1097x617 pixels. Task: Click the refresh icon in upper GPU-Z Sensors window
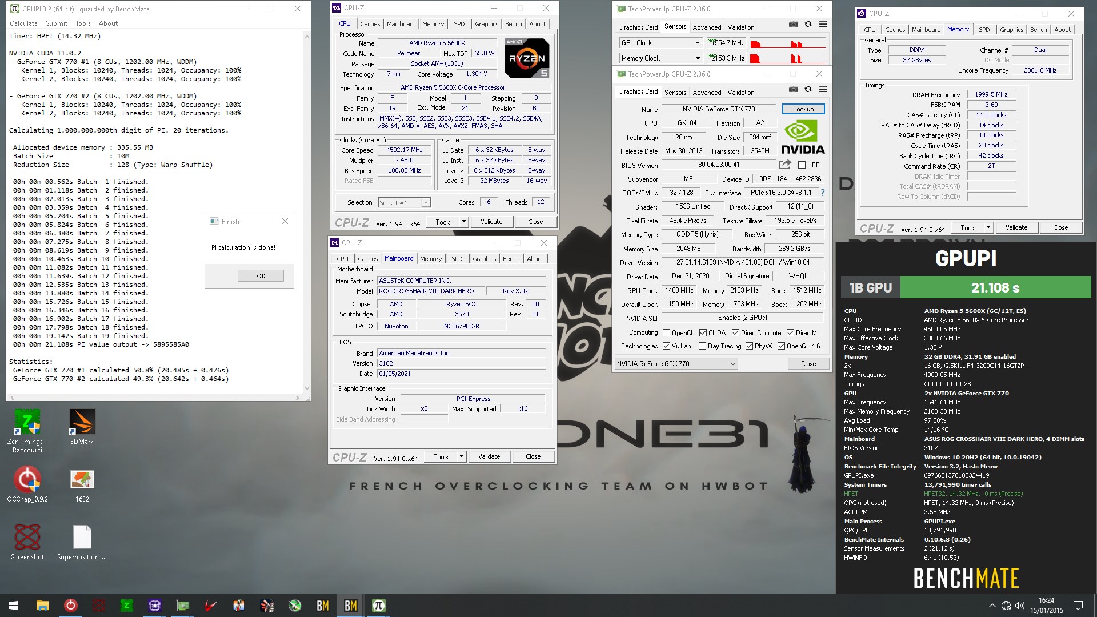point(808,24)
